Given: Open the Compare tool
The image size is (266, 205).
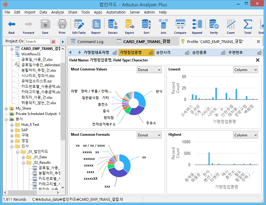Looking at the screenshot, I should 180,26.
